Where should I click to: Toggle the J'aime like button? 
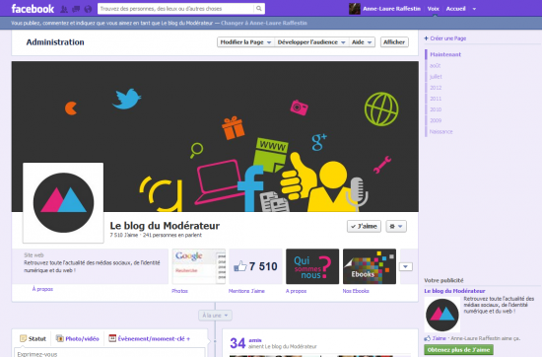(364, 226)
